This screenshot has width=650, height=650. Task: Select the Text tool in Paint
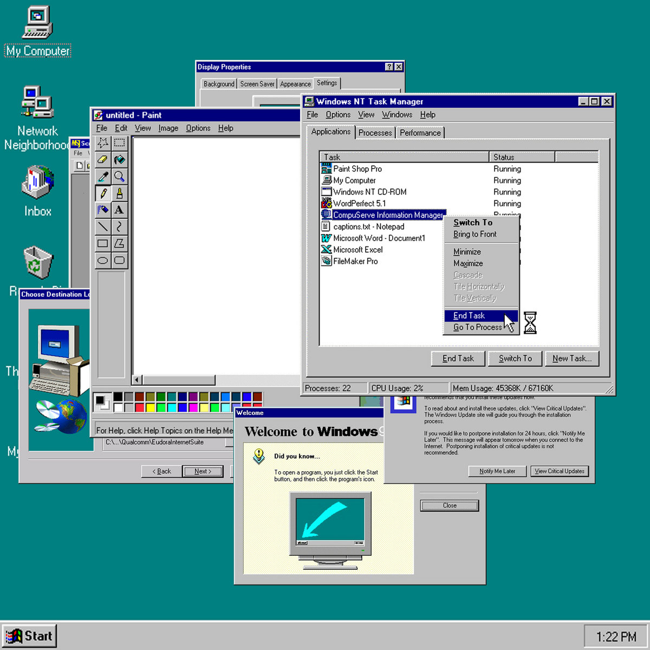(x=119, y=210)
